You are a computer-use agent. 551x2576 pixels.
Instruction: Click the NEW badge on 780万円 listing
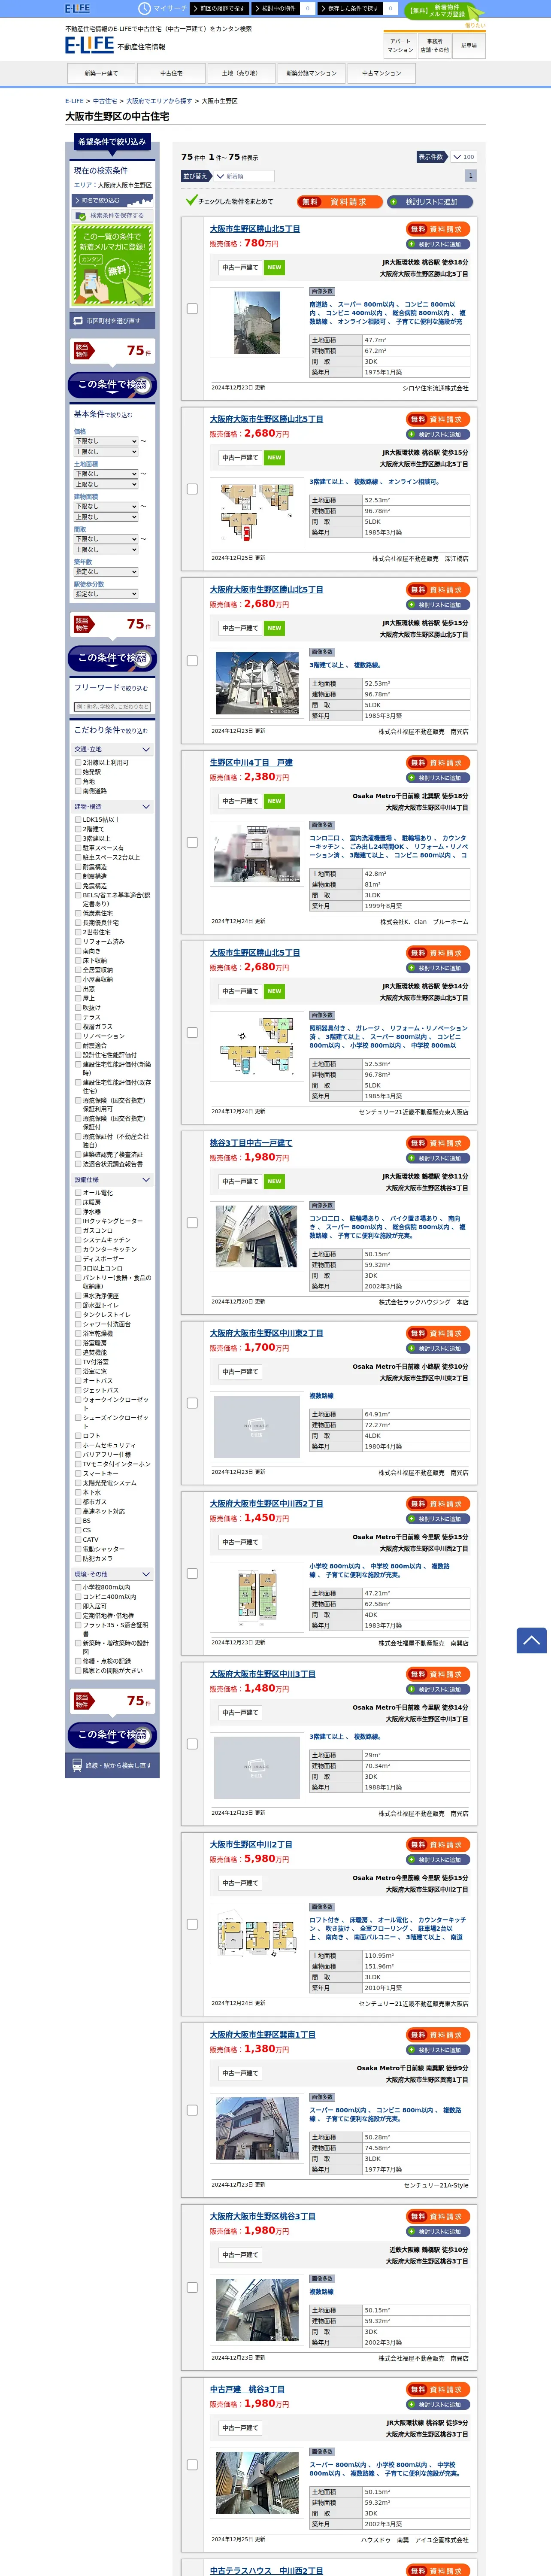pyautogui.click(x=274, y=267)
